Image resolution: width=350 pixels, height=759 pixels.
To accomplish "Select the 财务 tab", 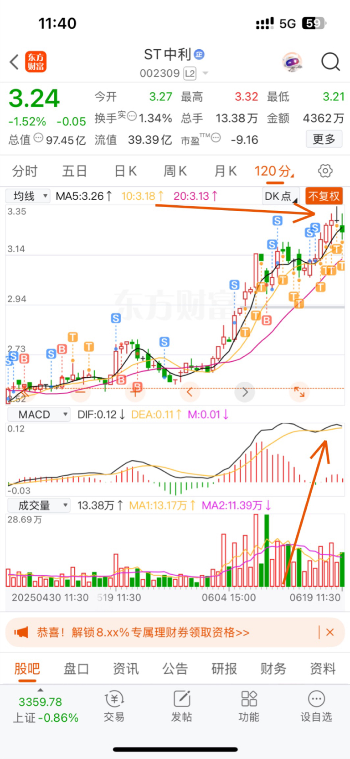I will point(273,669).
